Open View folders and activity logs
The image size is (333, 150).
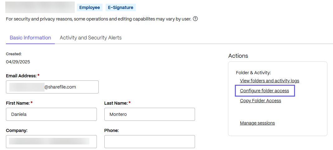(269, 81)
